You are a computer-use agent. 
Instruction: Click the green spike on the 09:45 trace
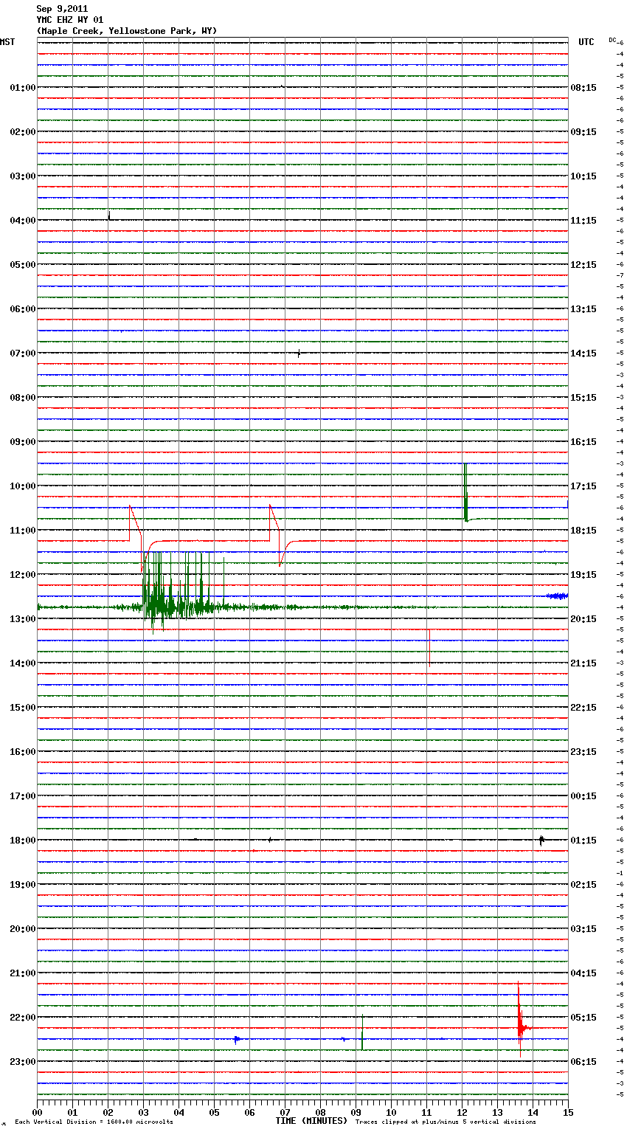point(465,492)
